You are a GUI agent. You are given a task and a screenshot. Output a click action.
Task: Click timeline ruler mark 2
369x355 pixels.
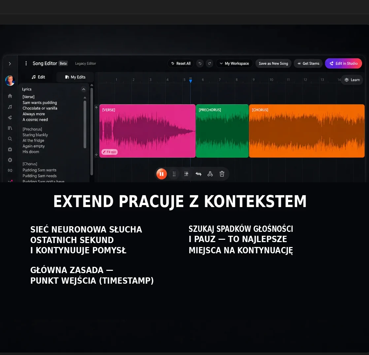coord(133,80)
